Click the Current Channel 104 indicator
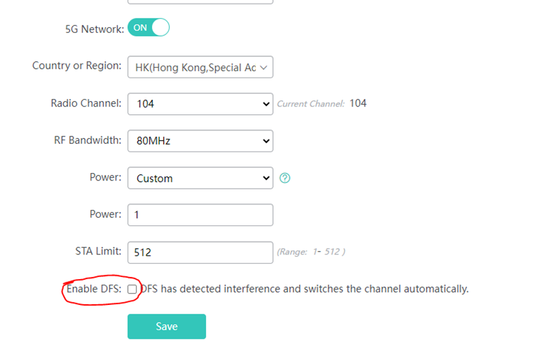 point(322,104)
